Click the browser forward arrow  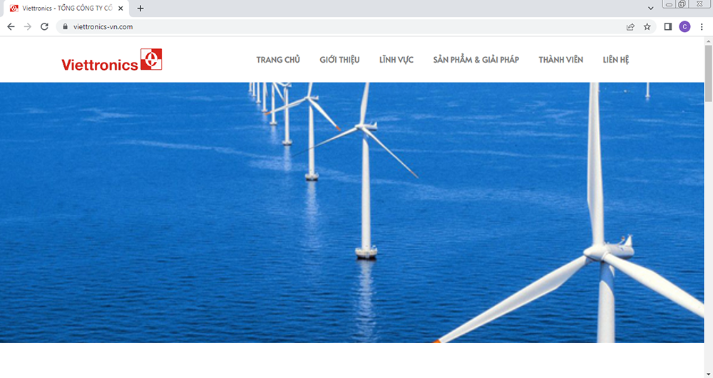point(28,27)
